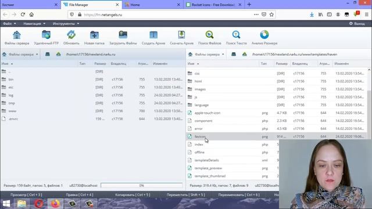Open File Explorer from the taskbar
The height and width of the screenshot is (209, 372).
pos(22,204)
